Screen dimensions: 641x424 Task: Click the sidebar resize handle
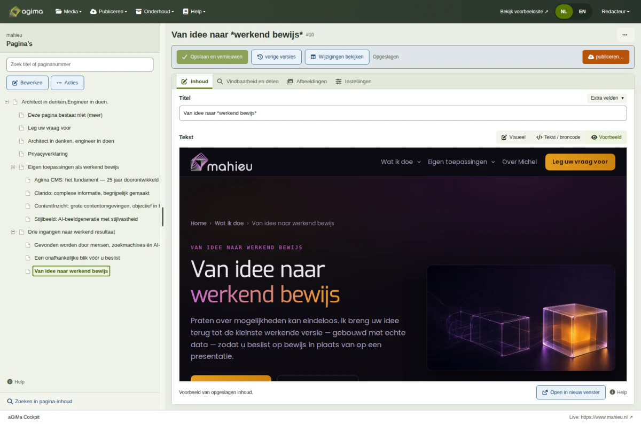(162, 217)
